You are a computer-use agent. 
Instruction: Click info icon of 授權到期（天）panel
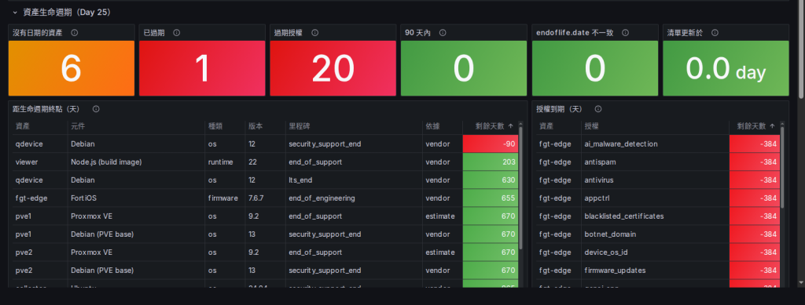pyautogui.click(x=598, y=109)
